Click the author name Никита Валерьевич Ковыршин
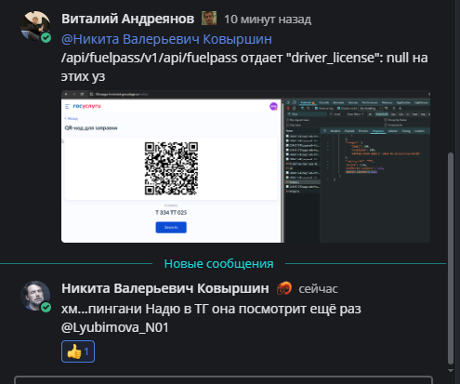This screenshot has height=384, width=460. (165, 288)
